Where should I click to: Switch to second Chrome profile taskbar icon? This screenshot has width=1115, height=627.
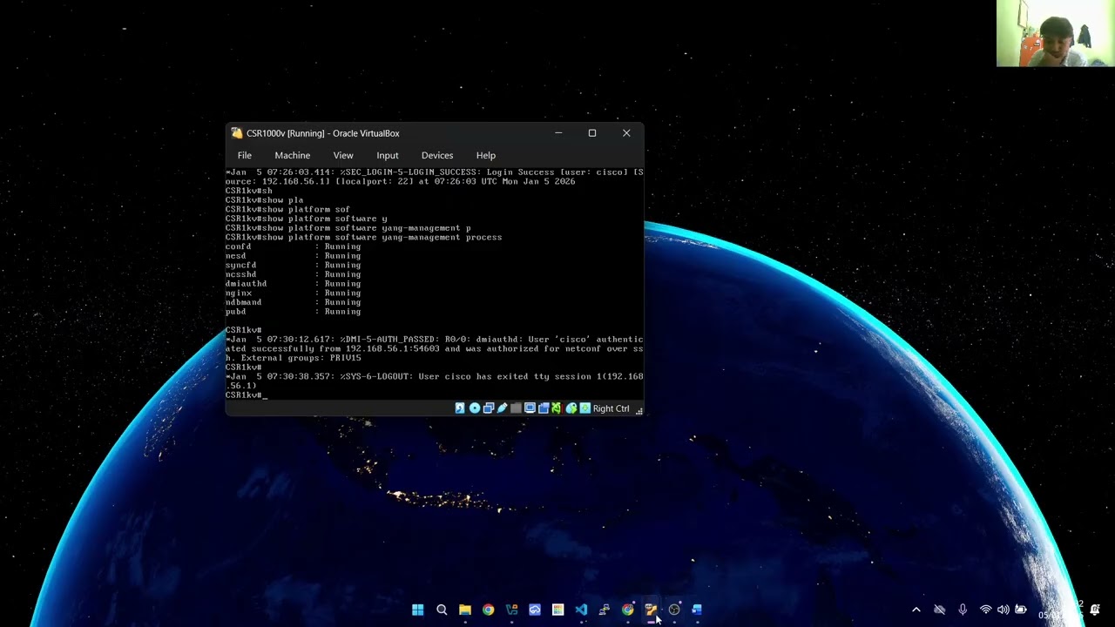[628, 610]
